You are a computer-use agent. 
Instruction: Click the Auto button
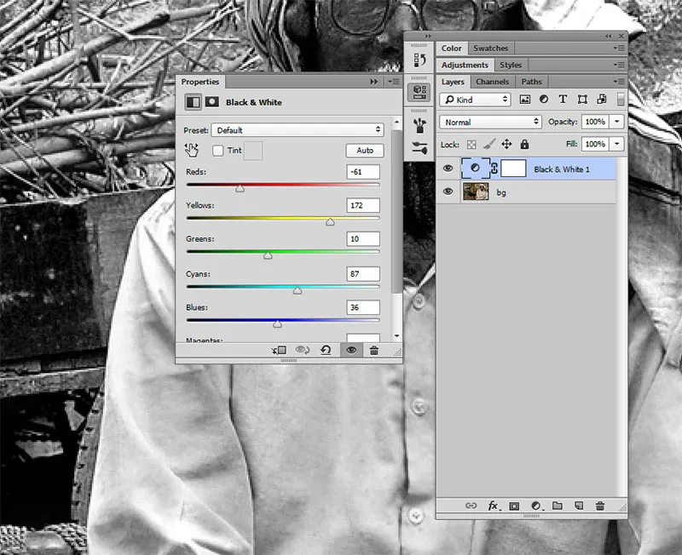point(364,150)
